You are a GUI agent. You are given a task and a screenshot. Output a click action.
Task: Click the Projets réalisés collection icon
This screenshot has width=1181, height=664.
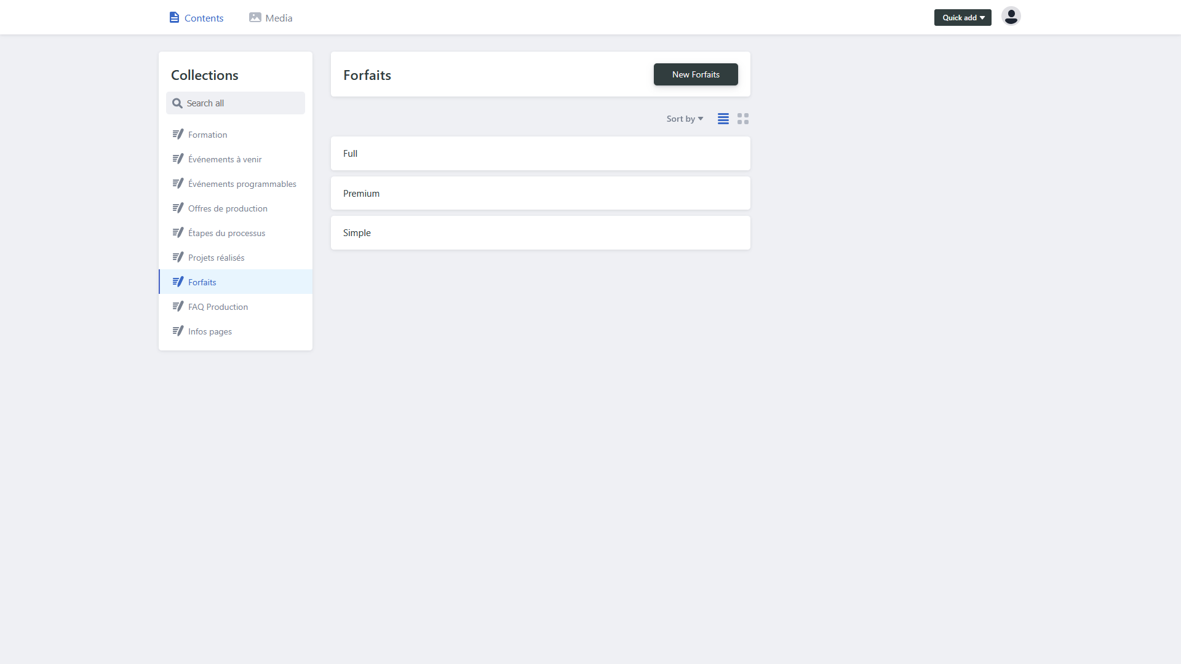178,258
